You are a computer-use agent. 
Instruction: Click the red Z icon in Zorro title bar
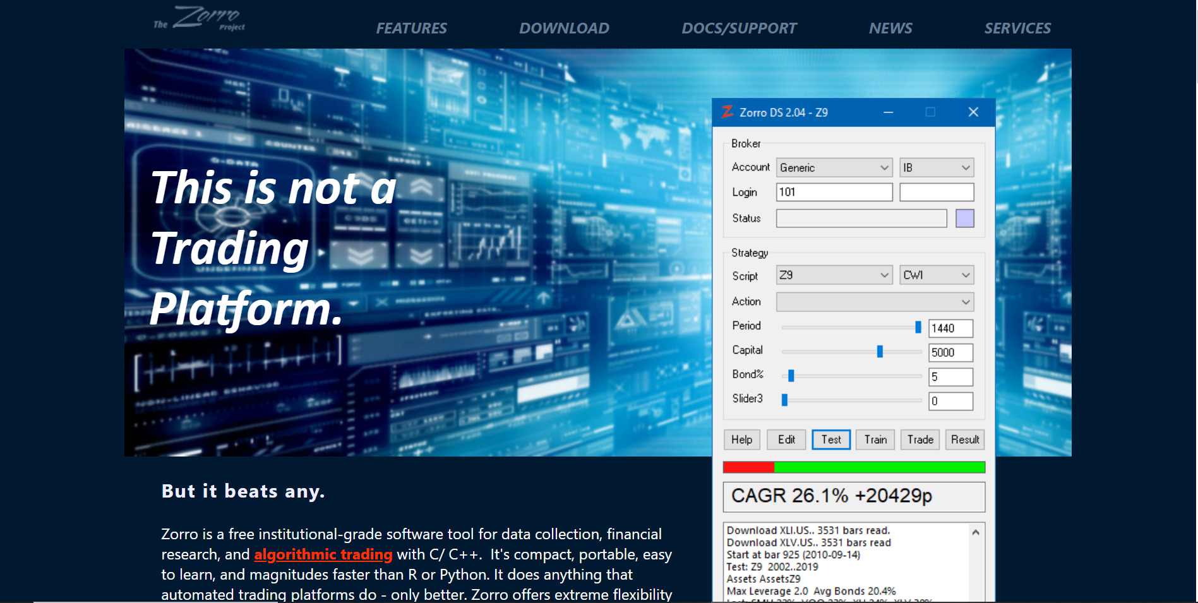tap(728, 112)
